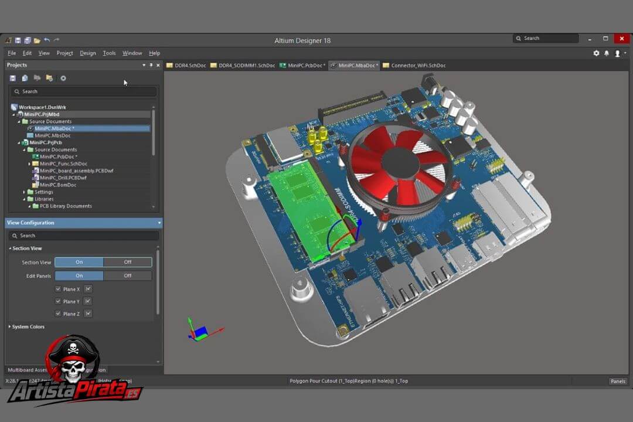Screen dimensions: 633x422
Task: Open View Configuration panel dropdown arrow
Action: pyautogui.click(x=159, y=223)
